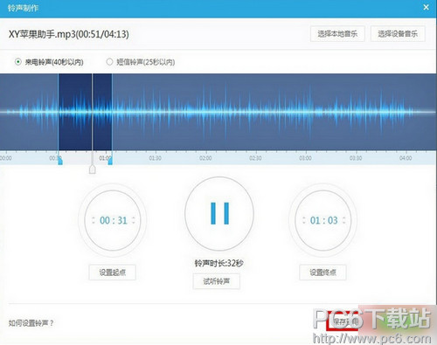This screenshot has width=437, height=345.
Task: Click the end time 01:03 field
Action: click(324, 220)
